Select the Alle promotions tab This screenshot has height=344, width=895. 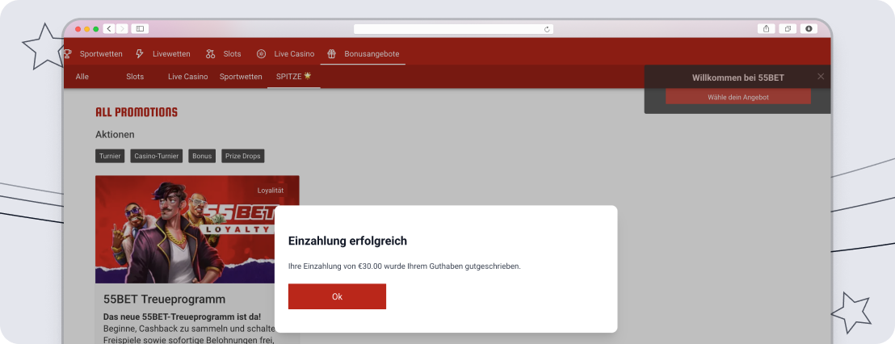82,77
